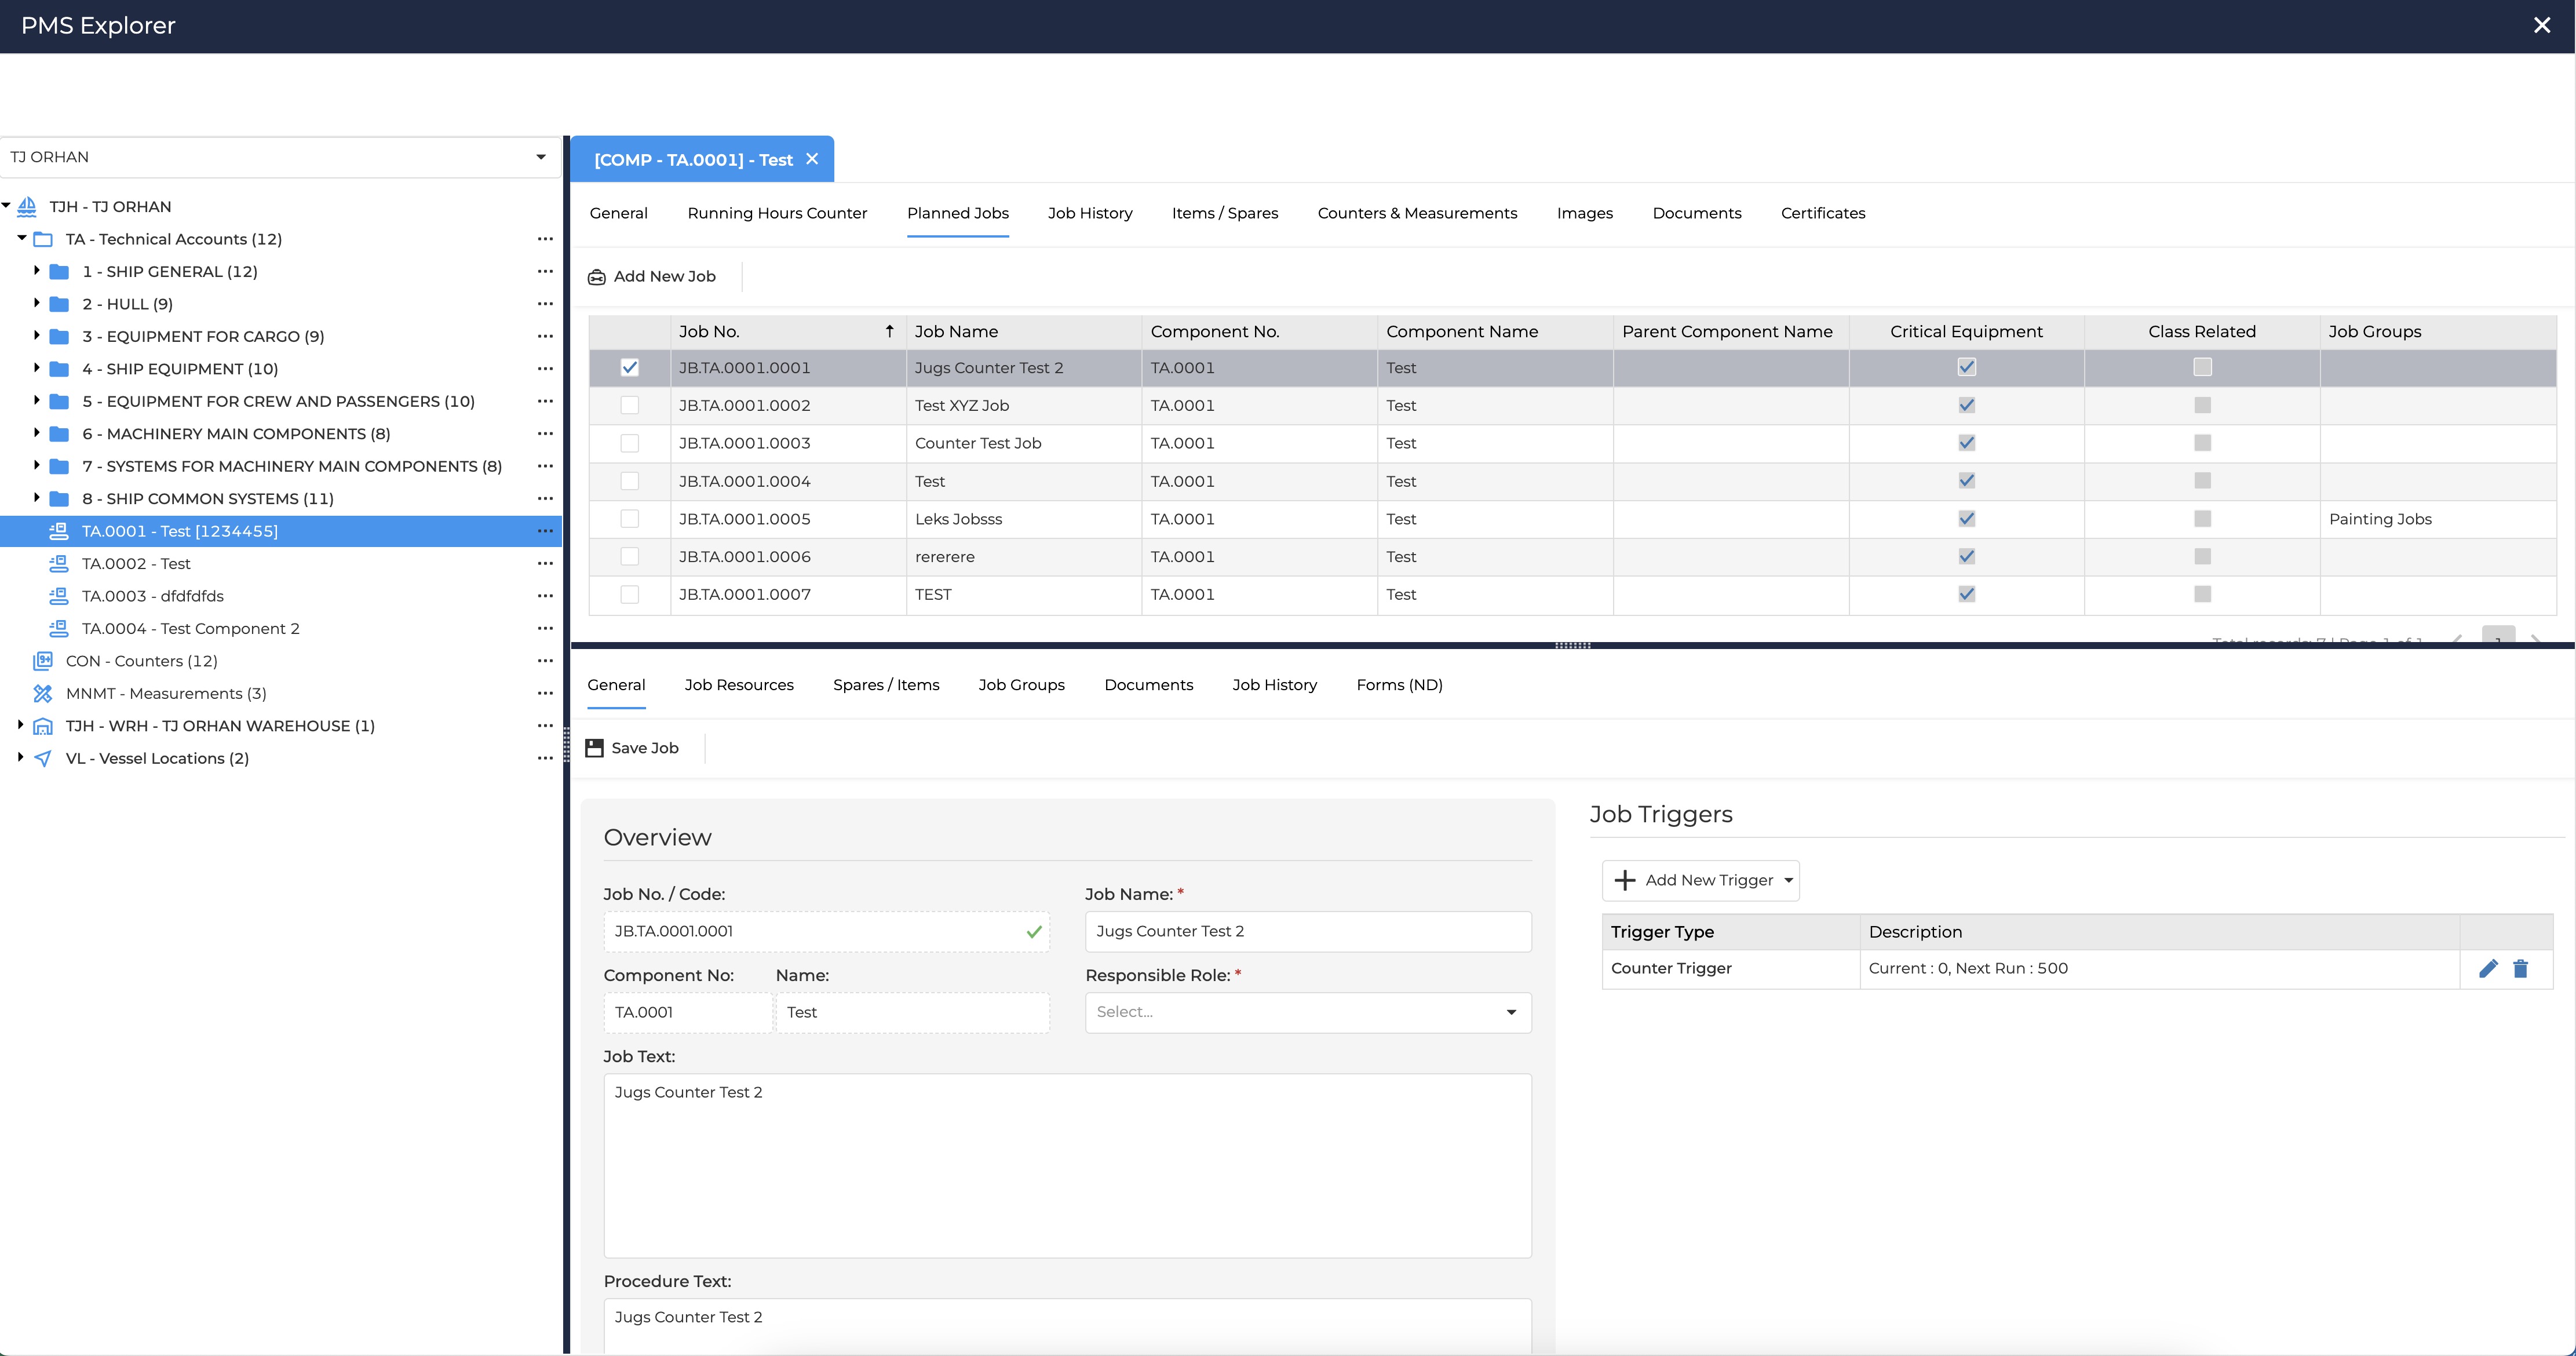Click the CON - Counters tree icon
This screenshot has height=1356, width=2576.
[43, 661]
